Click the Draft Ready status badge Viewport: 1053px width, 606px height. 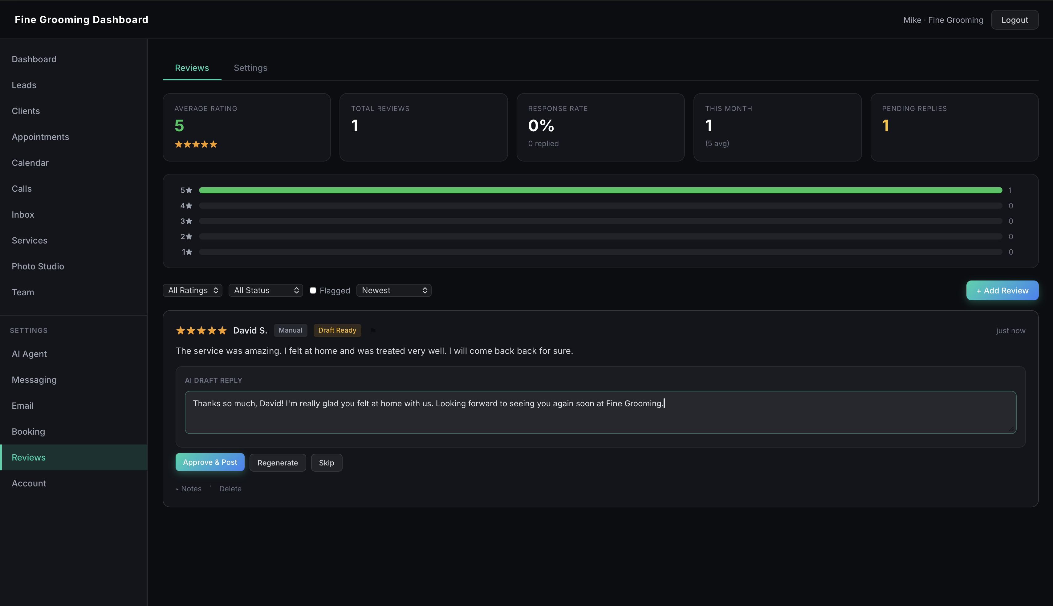point(337,330)
